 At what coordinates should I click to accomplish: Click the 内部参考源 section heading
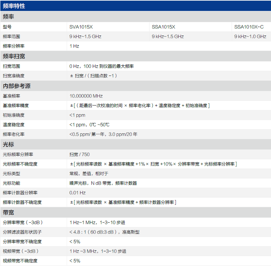[16, 86]
